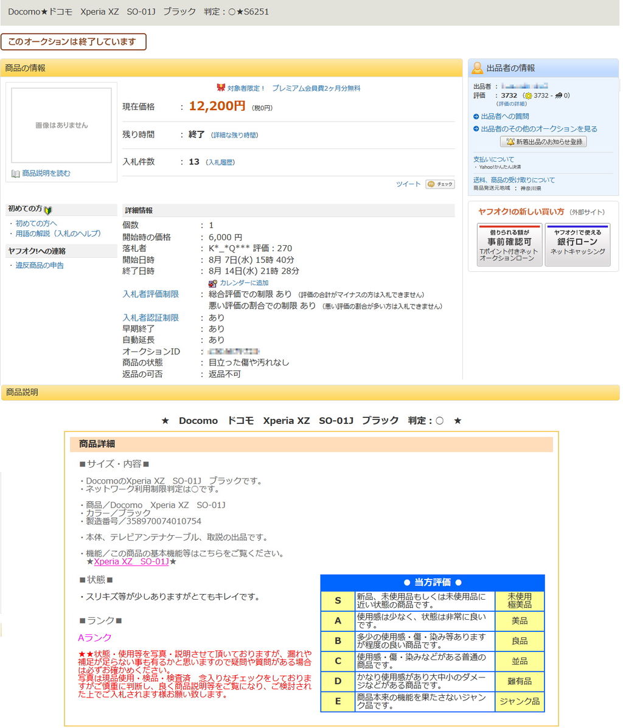Open 新着出品のお知らせ登録 button
This screenshot has height=728, width=623.
coord(543,142)
